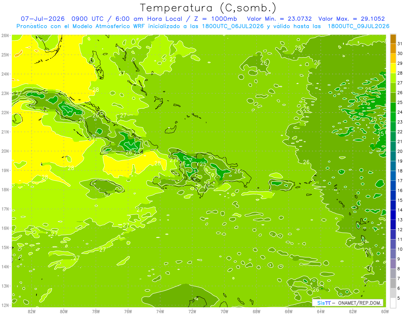The width and height of the screenshot is (409, 316).
Task: Click 'Valor Min. = 23.0732' text
Action: coord(279,19)
